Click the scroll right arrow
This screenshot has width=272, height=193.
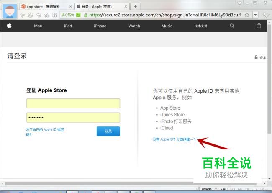tap(264, 183)
